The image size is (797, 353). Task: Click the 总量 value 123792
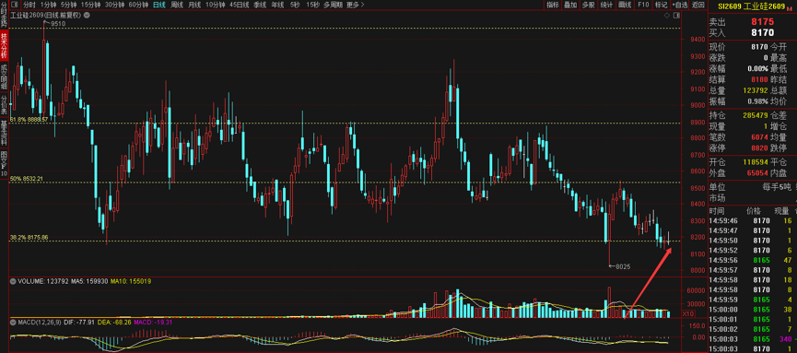756,90
